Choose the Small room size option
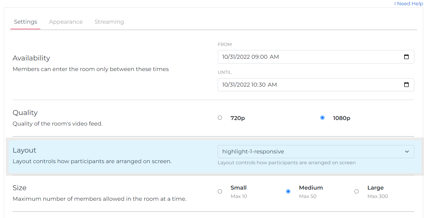The height and width of the screenshot is (218, 426). click(x=220, y=192)
